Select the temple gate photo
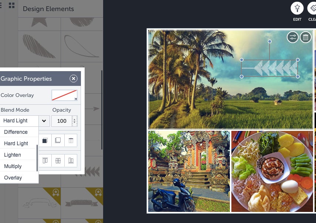 point(189,171)
